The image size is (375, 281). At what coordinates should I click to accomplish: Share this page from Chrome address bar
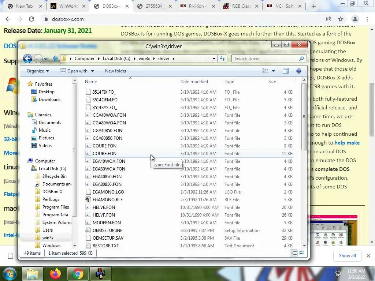coord(328,19)
